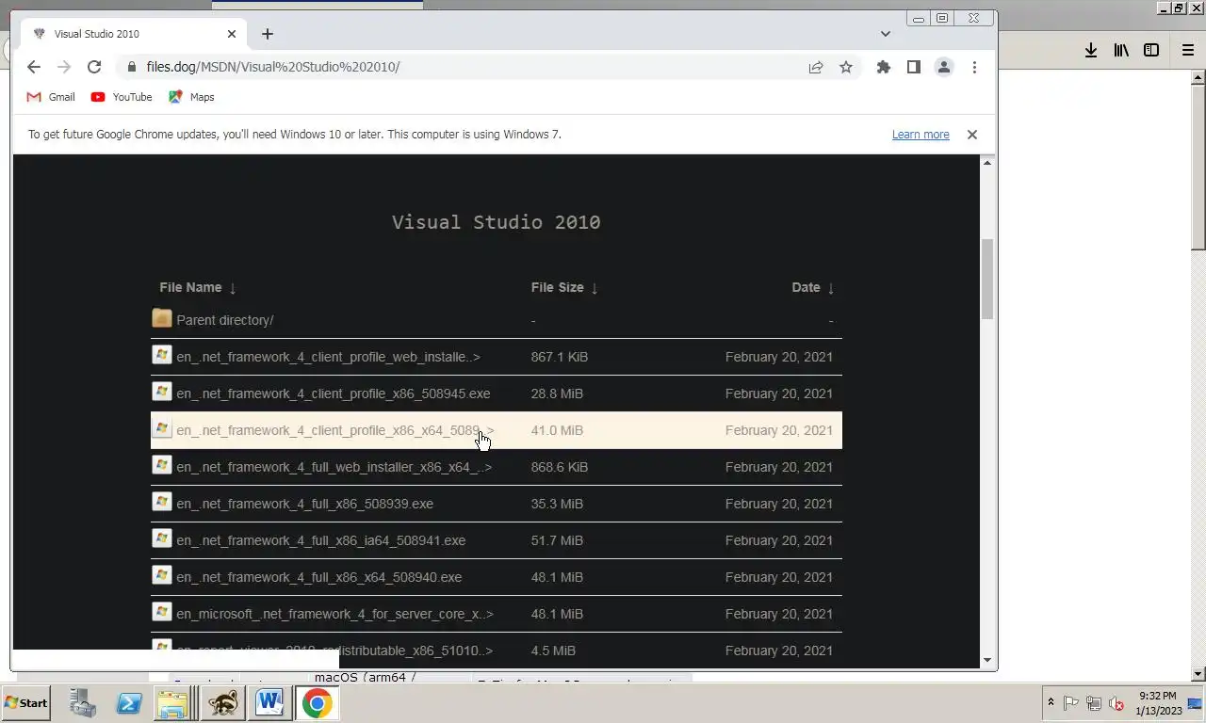Open Chrome profile avatar
1206x723 pixels.
point(943,67)
